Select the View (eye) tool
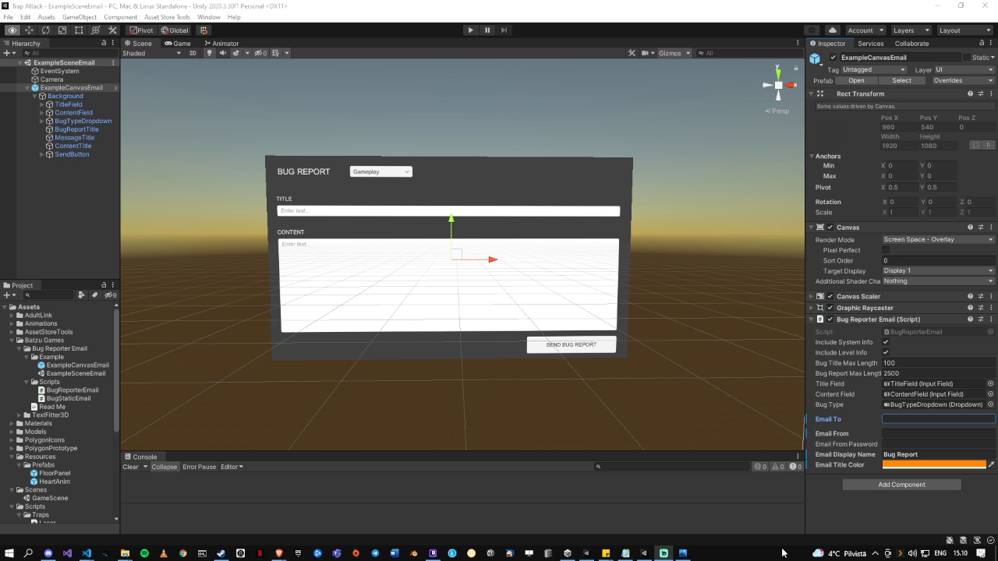 12,30
